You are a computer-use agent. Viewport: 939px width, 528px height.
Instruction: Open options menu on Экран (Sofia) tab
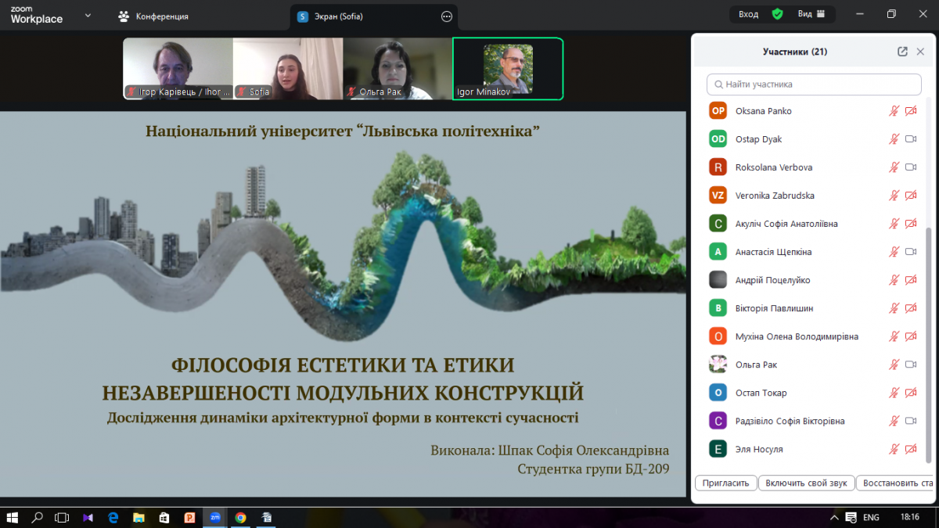pos(446,16)
